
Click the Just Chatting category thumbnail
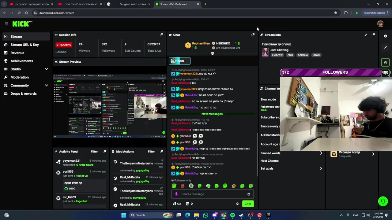(x=265, y=52)
